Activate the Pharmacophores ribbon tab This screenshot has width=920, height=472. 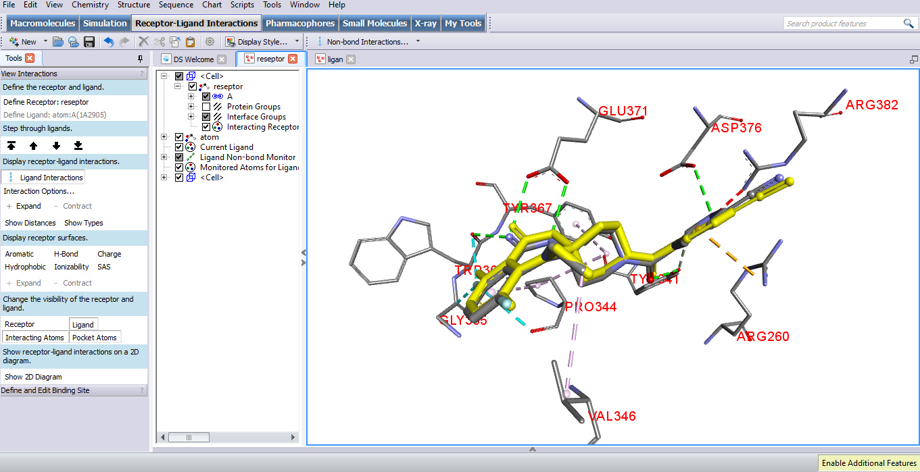(x=300, y=22)
